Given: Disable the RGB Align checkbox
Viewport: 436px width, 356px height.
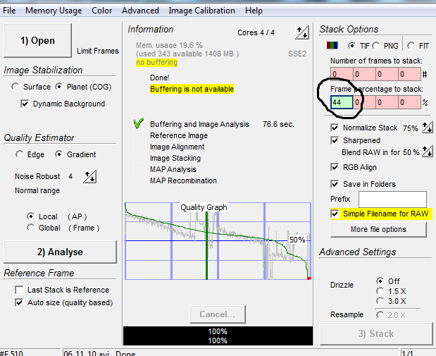Looking at the screenshot, I should (x=335, y=167).
